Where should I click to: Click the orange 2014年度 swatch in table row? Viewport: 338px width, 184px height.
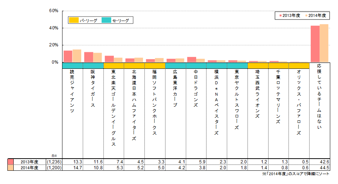click(x=11, y=167)
